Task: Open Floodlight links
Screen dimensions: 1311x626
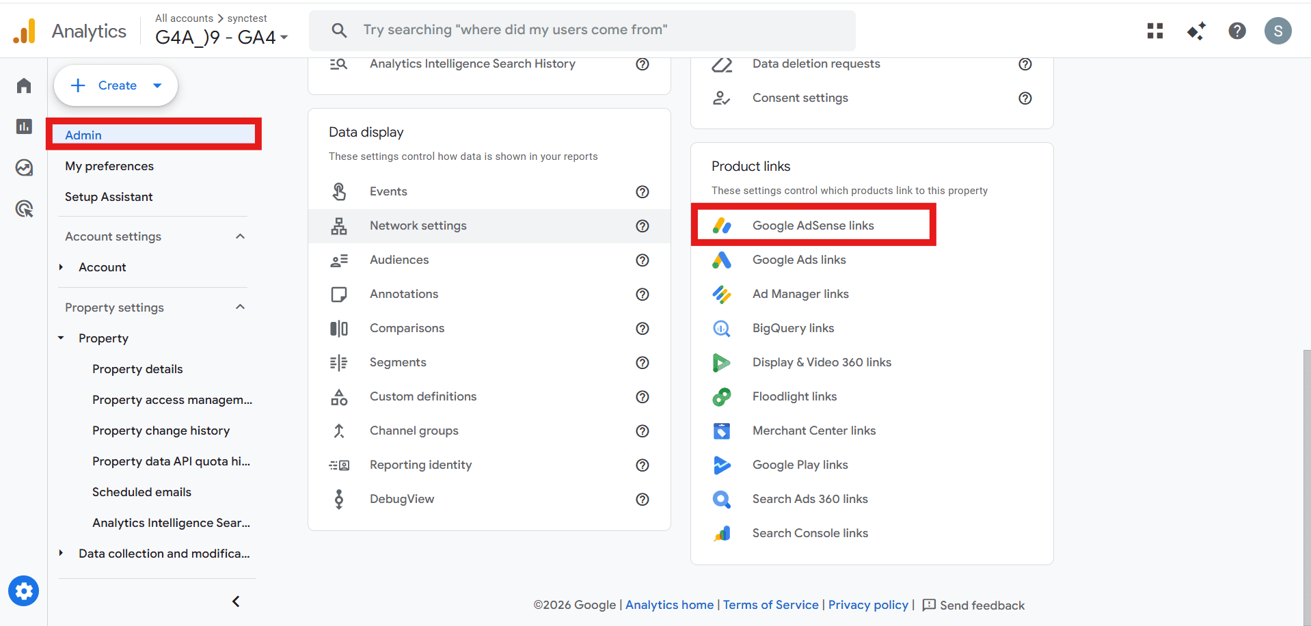Action: tap(794, 396)
